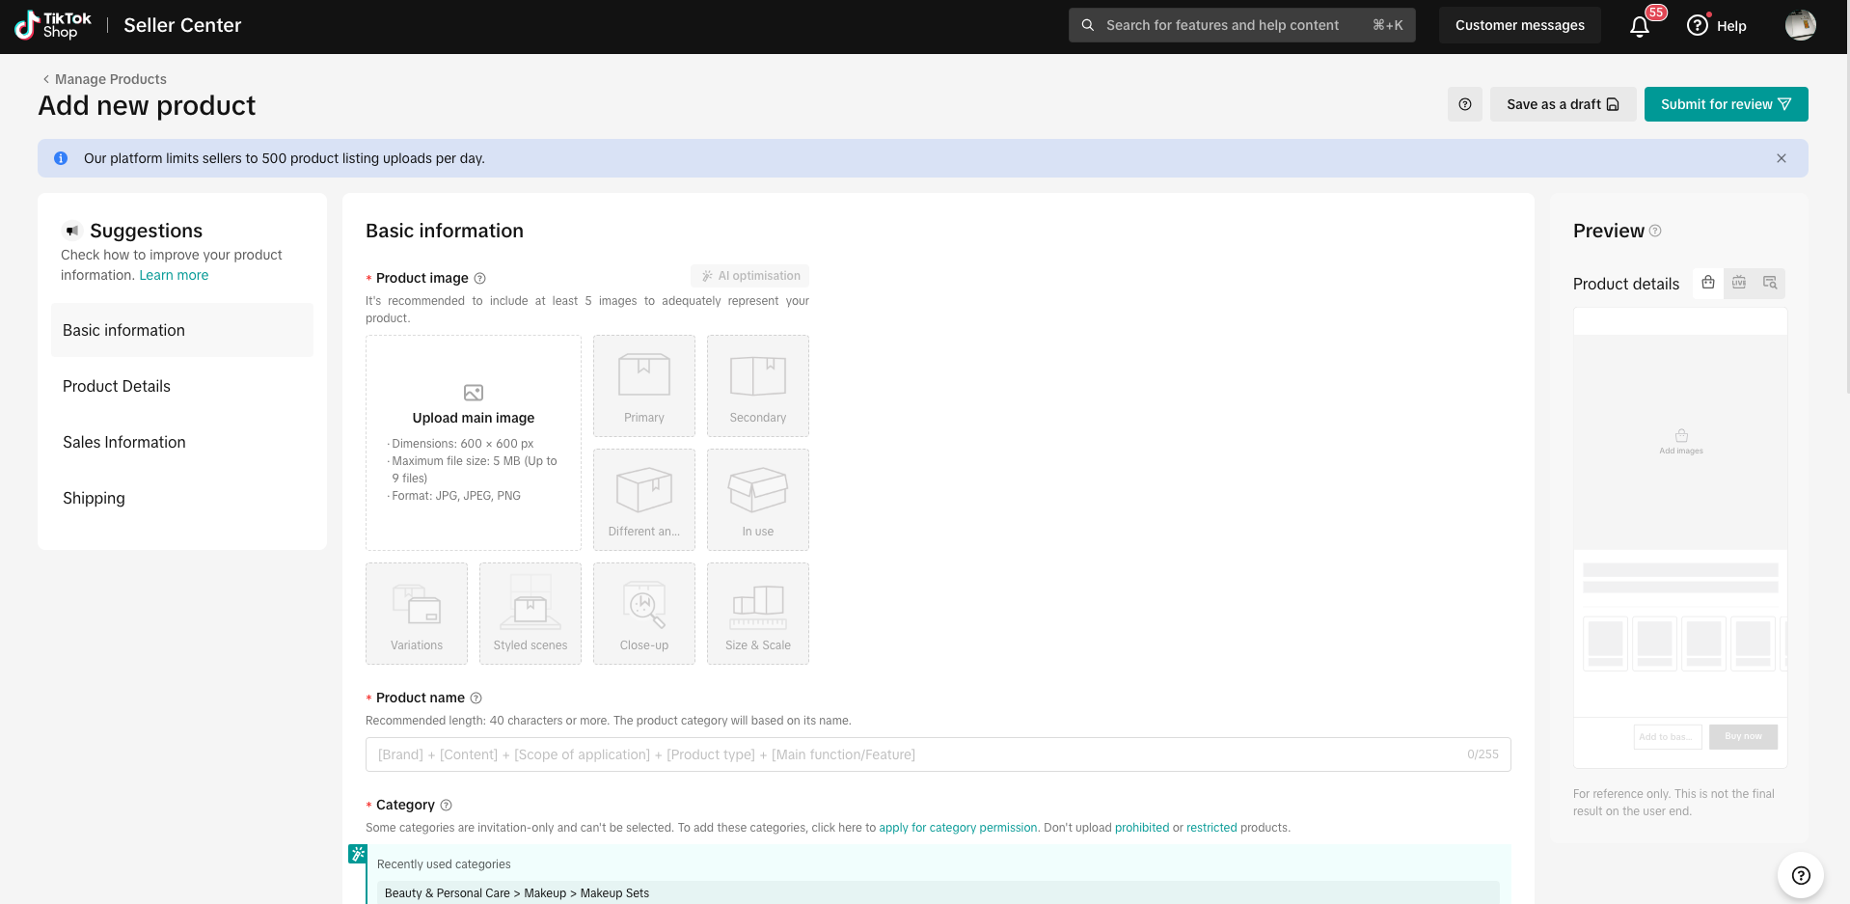Screen dimensions: 1850x904
Task: Click info icon next to Category label
Action: pos(446,805)
